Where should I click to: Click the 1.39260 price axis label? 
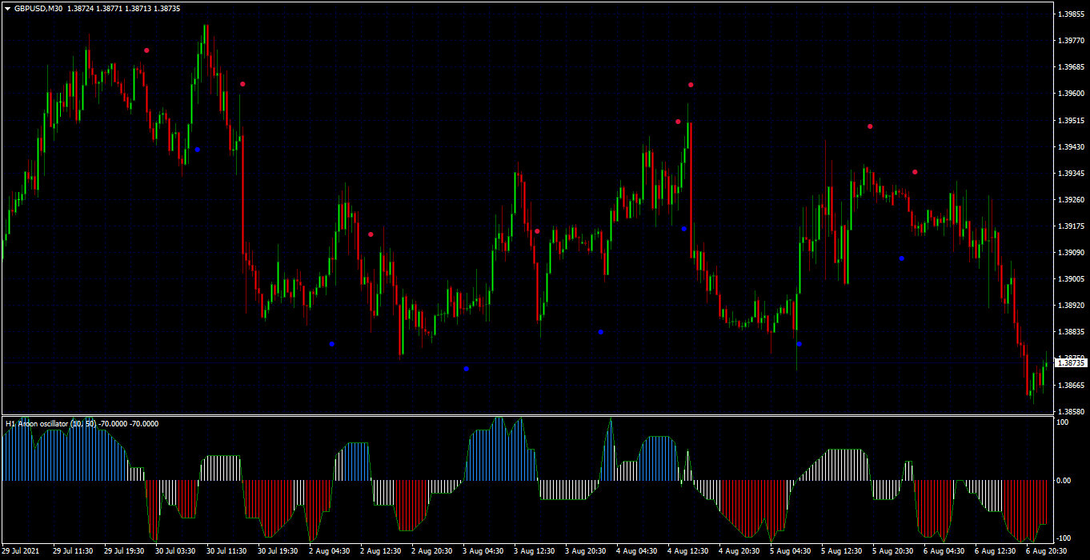point(1071,200)
